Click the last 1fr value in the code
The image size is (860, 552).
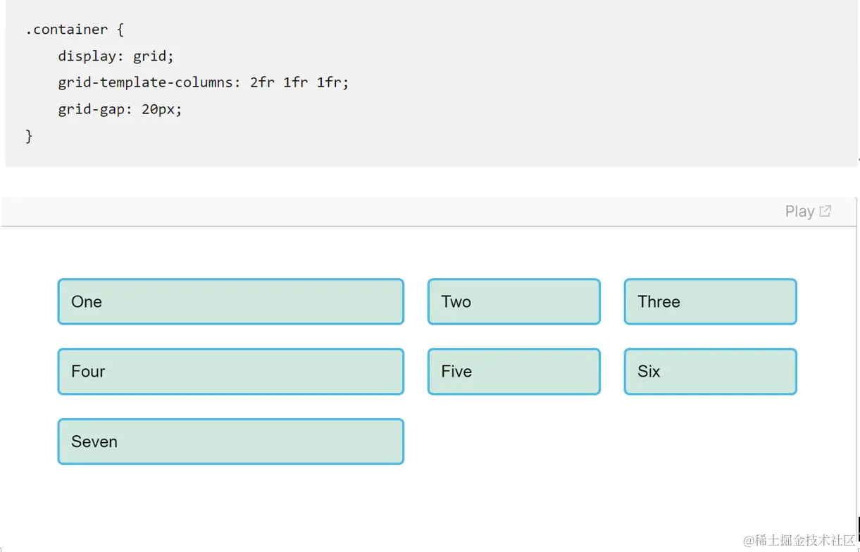point(329,82)
